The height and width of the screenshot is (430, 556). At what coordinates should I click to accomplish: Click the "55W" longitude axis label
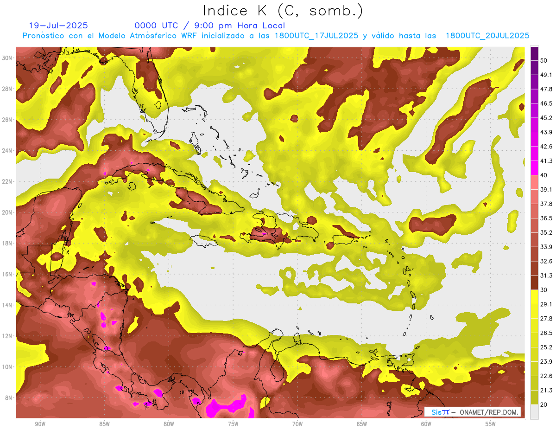tap(491, 424)
